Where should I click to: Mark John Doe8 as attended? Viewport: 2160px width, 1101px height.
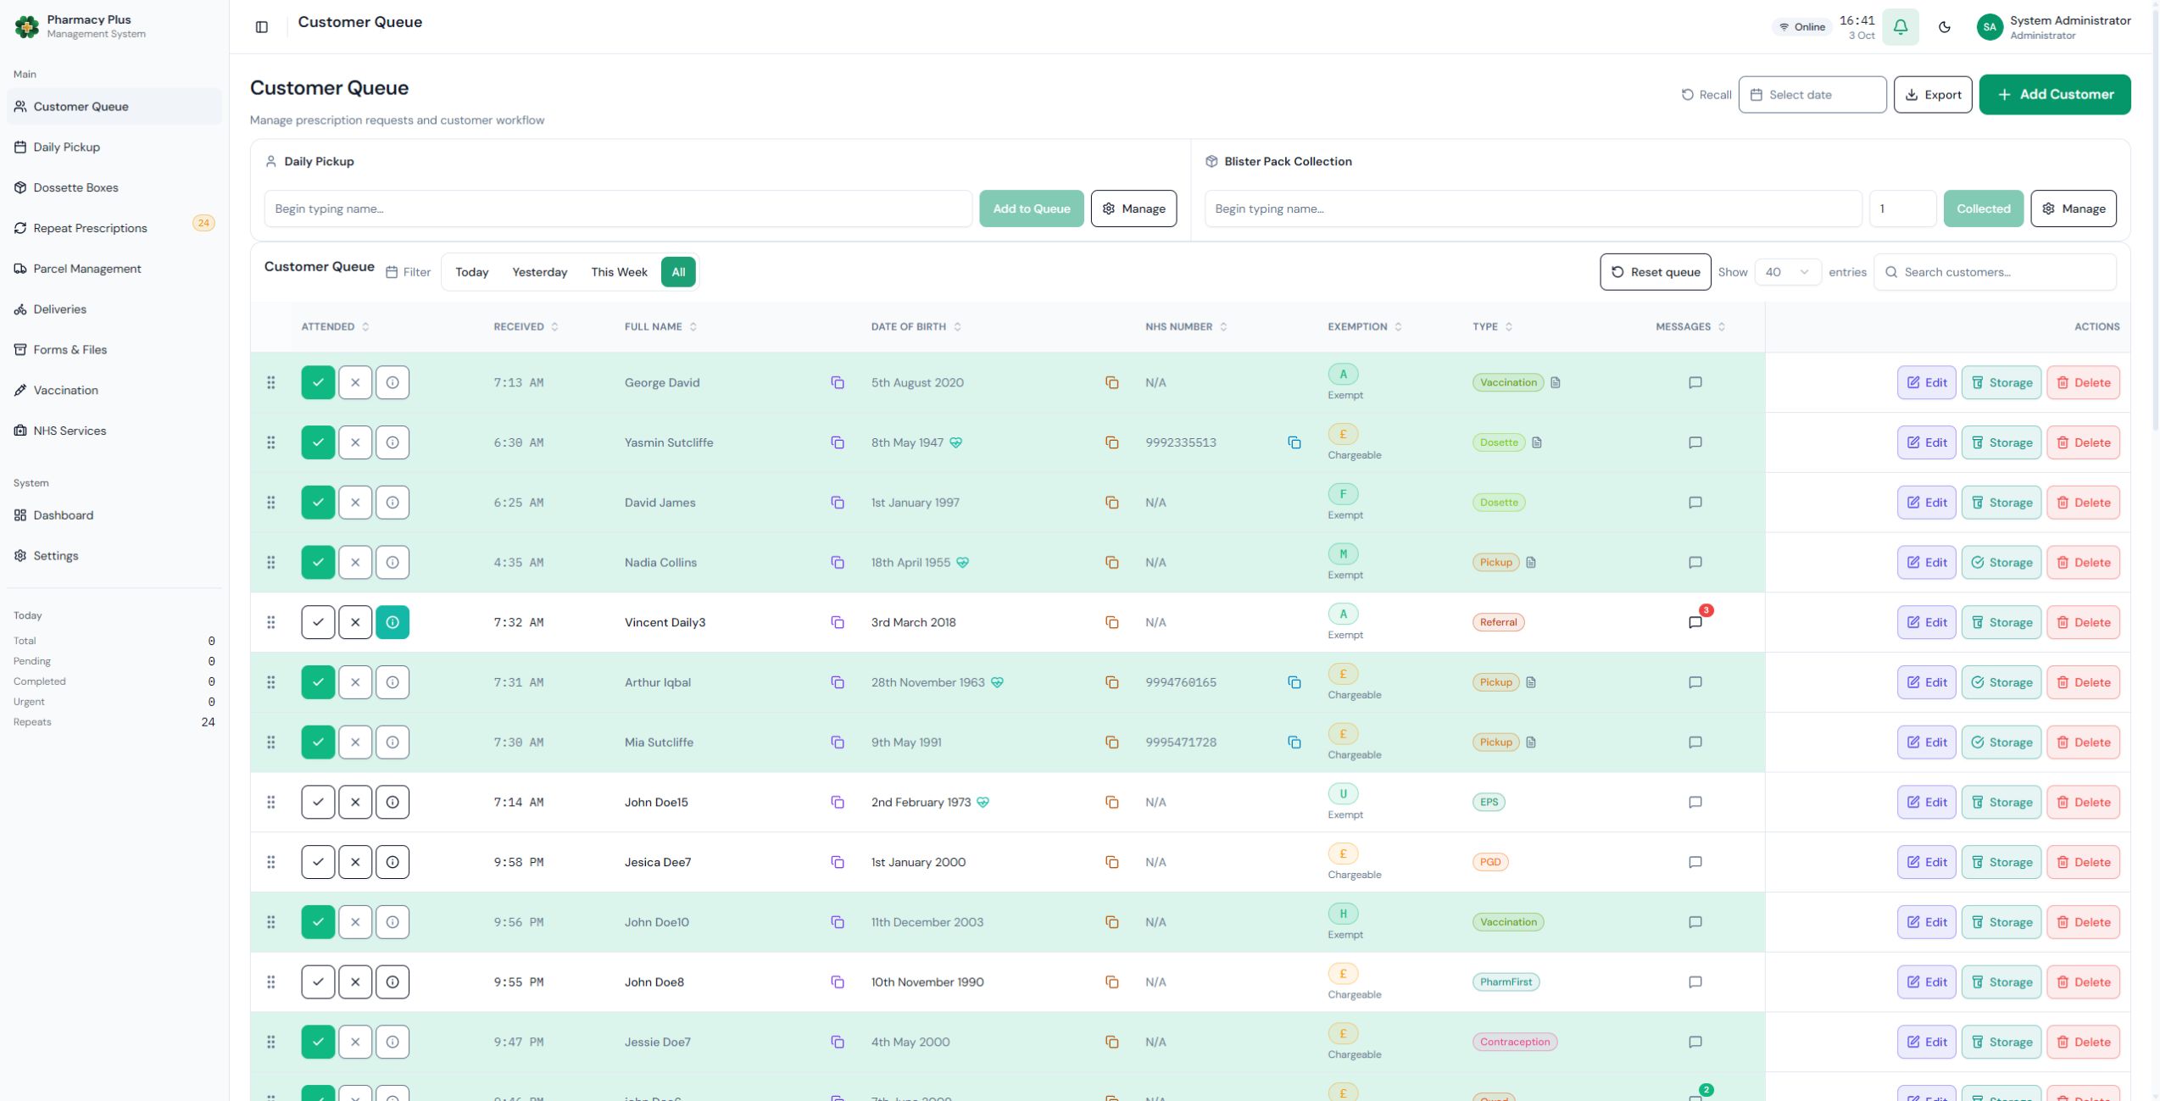point(318,982)
